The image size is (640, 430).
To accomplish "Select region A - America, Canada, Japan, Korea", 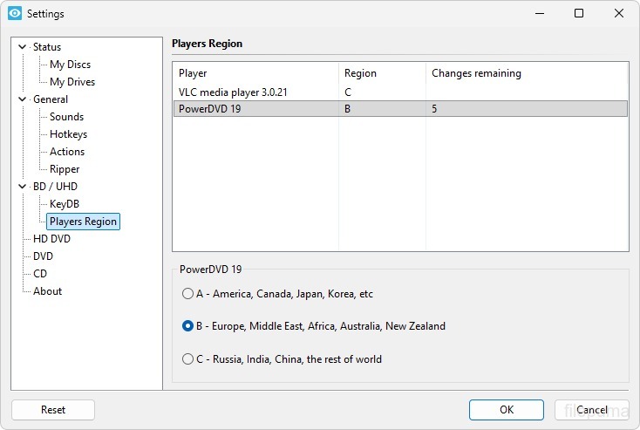I will point(187,294).
